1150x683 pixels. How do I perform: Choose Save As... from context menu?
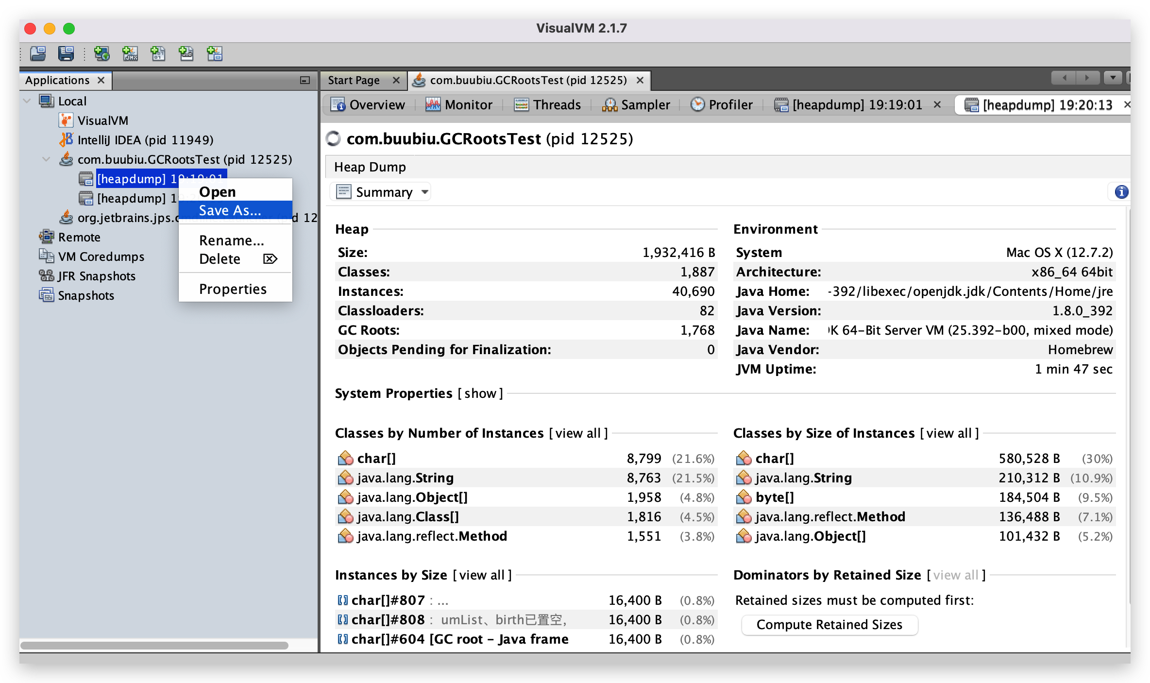230,210
